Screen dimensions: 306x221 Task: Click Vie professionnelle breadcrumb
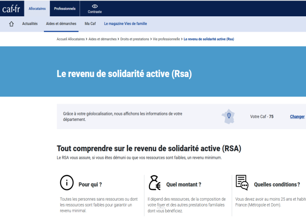[166, 39]
